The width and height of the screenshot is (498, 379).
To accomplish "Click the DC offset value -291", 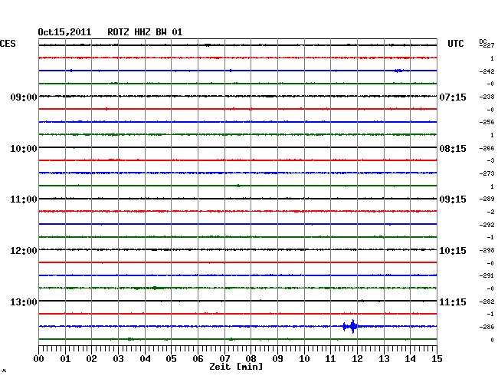I will point(487,275).
